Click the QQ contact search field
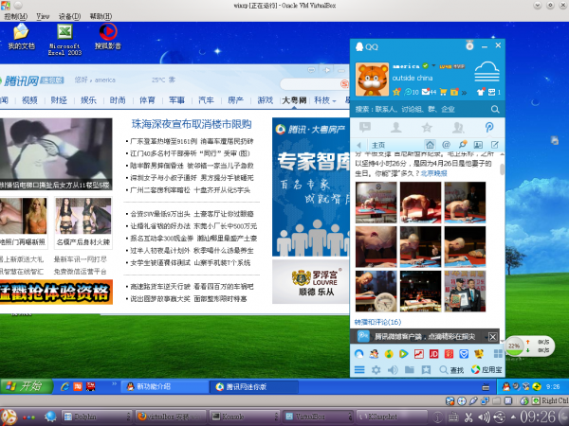This screenshot has width=569, height=426. (419, 109)
